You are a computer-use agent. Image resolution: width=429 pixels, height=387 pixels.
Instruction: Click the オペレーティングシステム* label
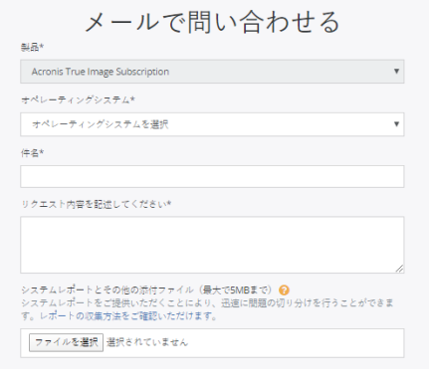click(78, 99)
